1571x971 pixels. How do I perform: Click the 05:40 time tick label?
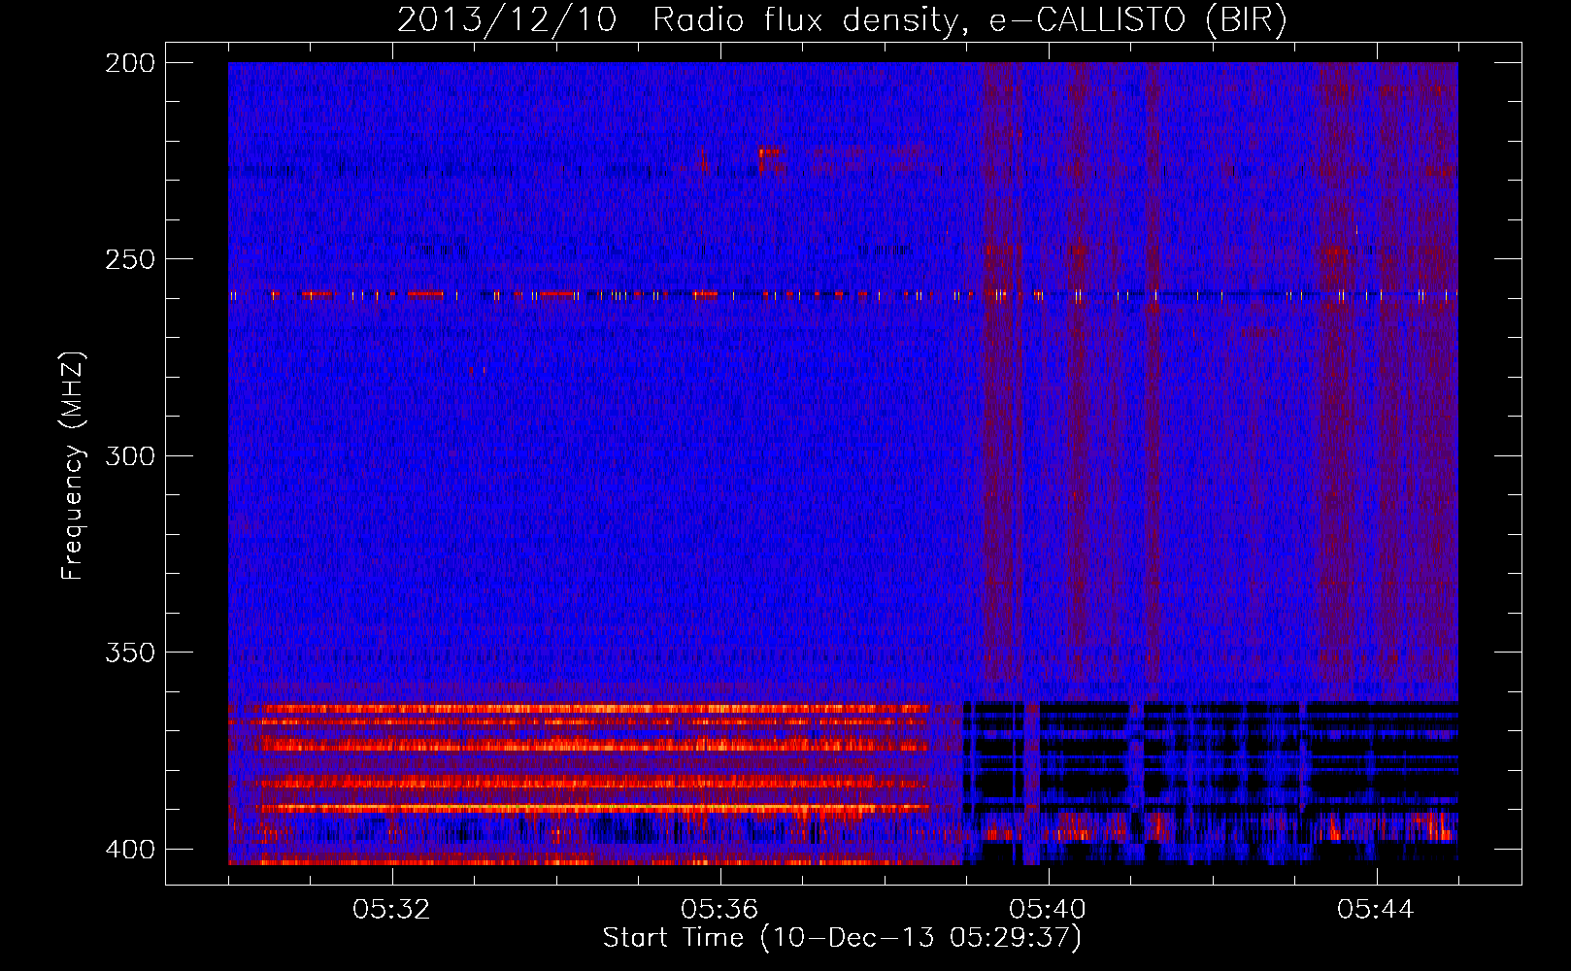pos(1048,910)
